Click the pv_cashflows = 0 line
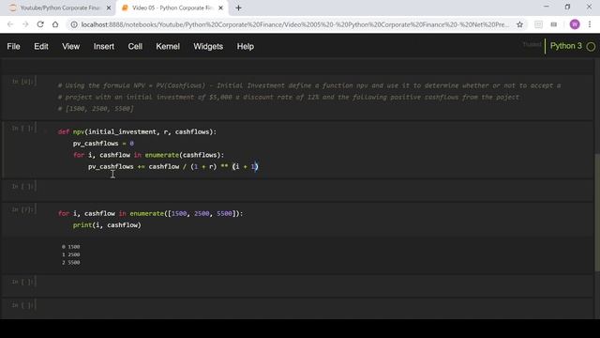This screenshot has height=338, width=600. coord(103,144)
